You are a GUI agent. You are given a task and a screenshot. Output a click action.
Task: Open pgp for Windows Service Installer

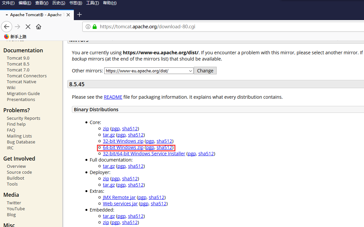(x=192, y=154)
